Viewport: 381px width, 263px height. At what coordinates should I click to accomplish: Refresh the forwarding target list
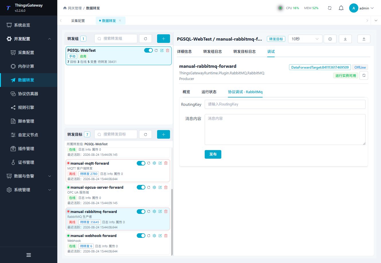146,134
